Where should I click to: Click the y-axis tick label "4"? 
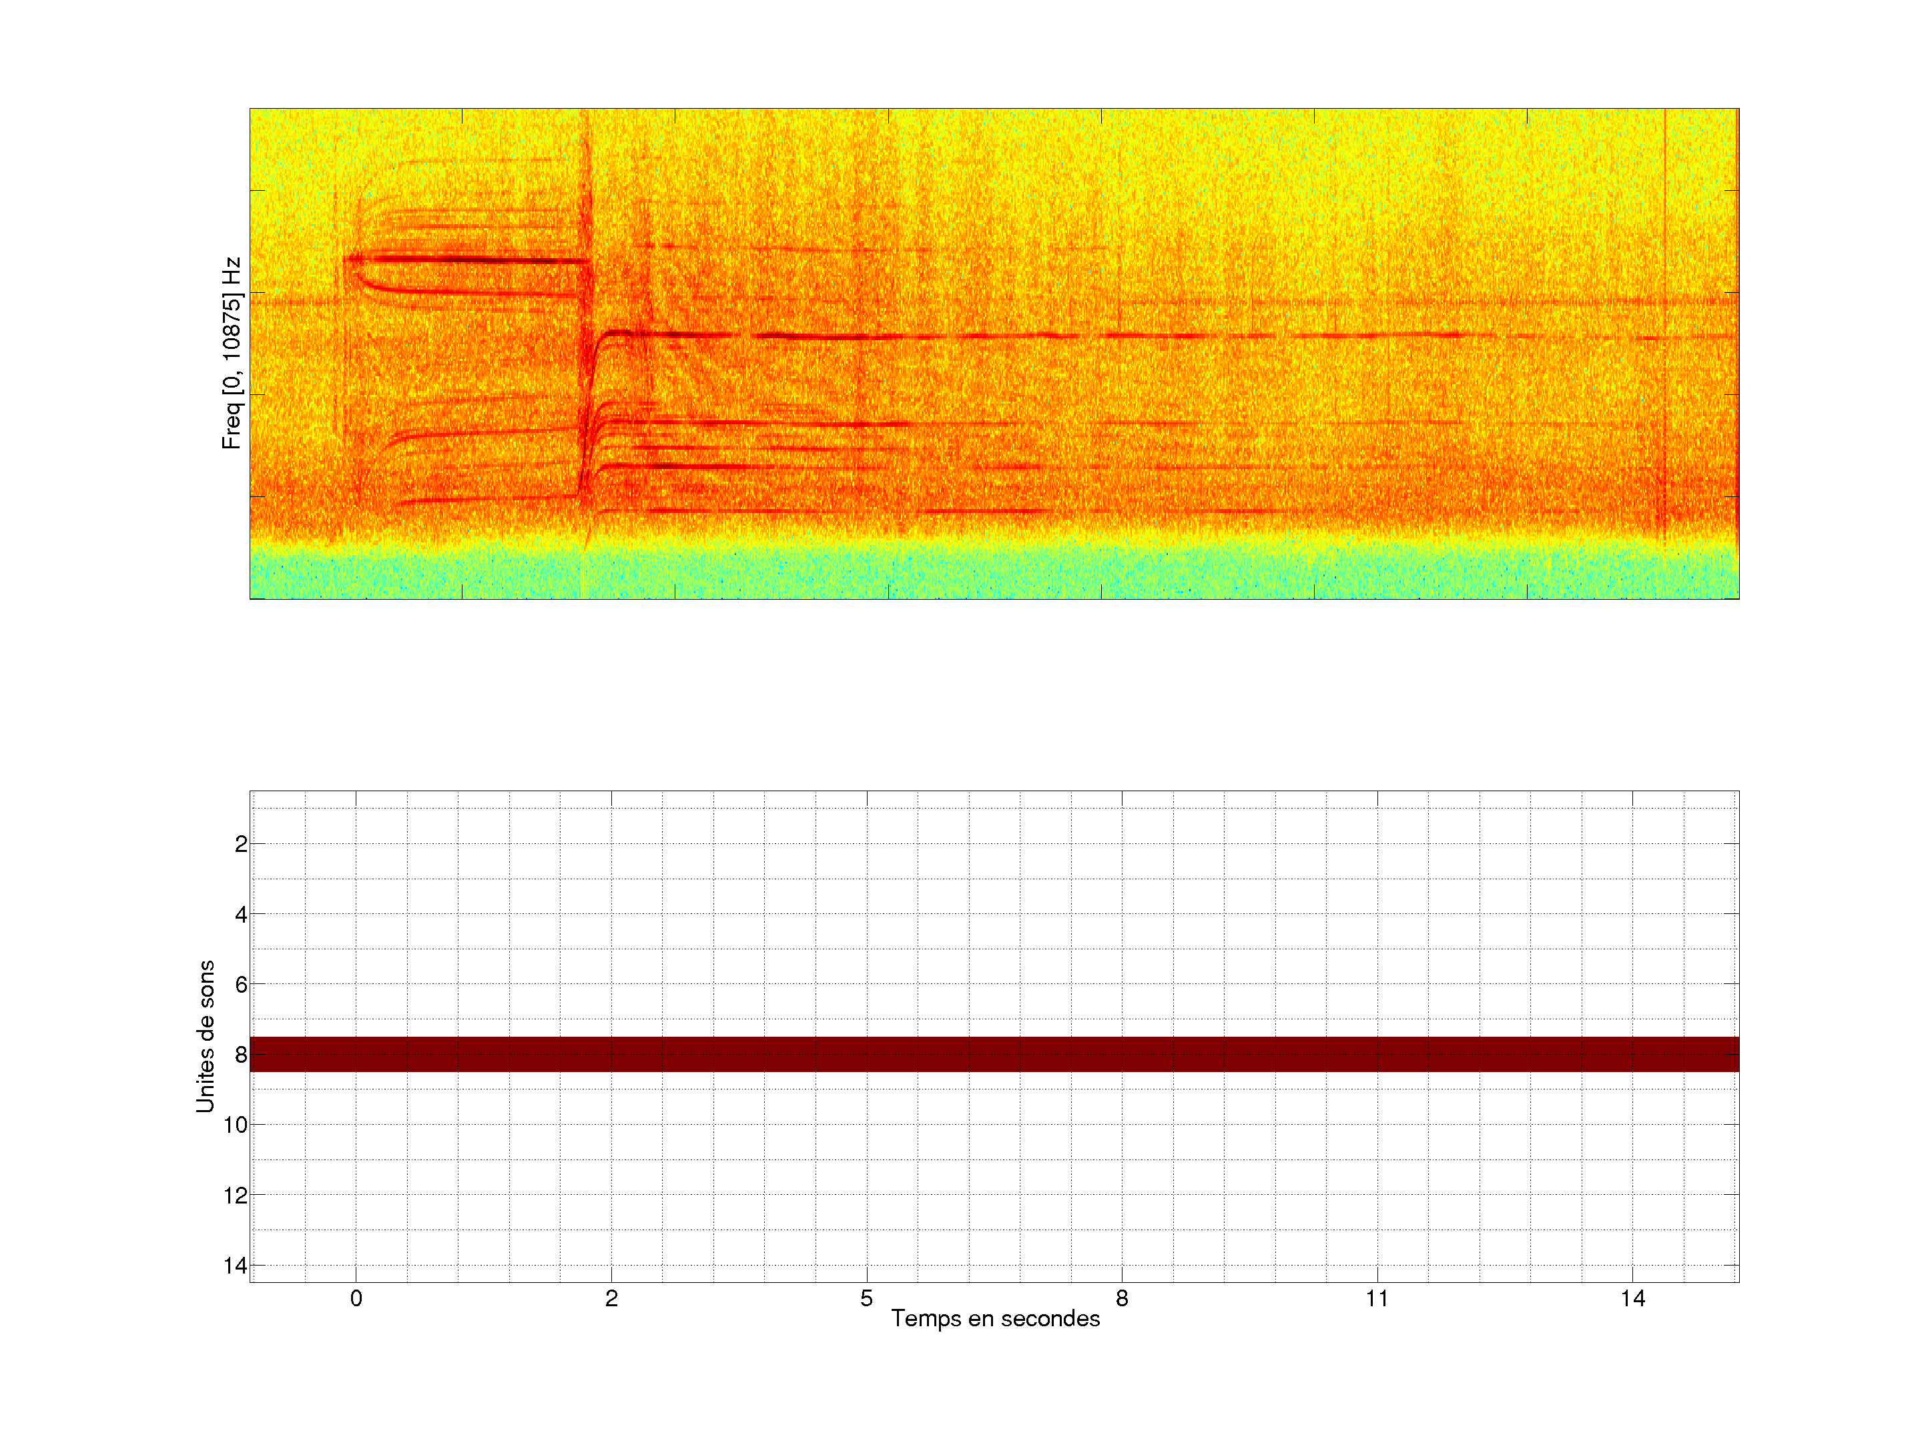[241, 914]
